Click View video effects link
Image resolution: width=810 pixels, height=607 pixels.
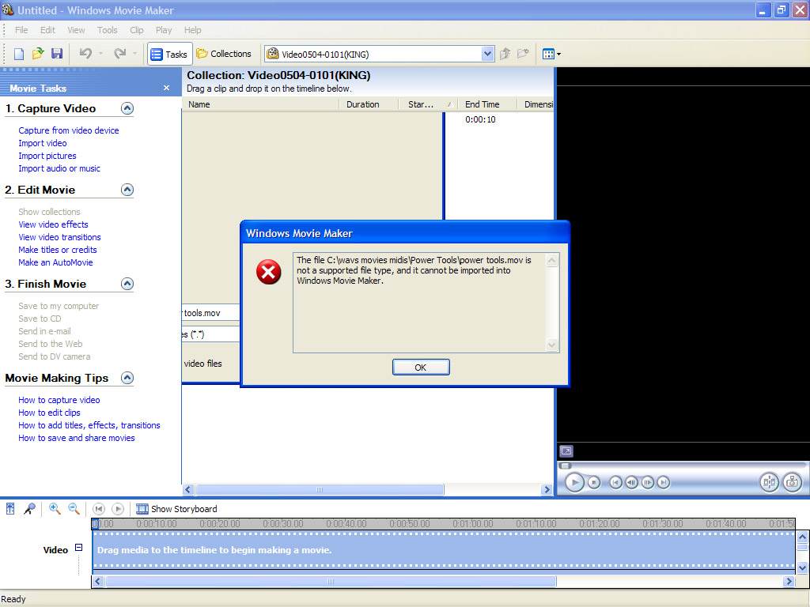pyautogui.click(x=53, y=224)
